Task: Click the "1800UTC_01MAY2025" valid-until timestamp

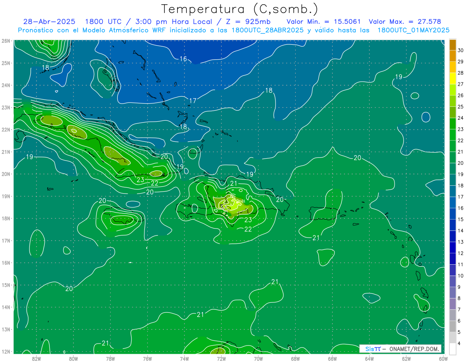Action: click(413, 30)
